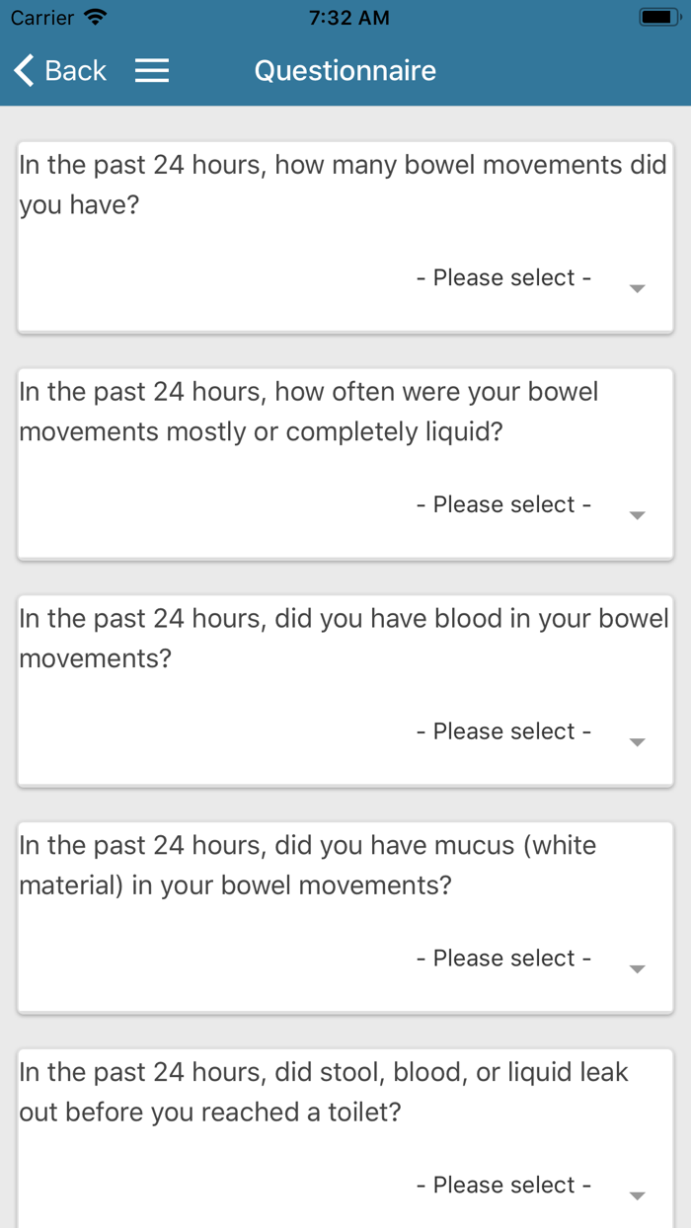This screenshot has height=1228, width=691.
Task: Tap the dropdown arrow for mucus question
Action: tap(637, 969)
